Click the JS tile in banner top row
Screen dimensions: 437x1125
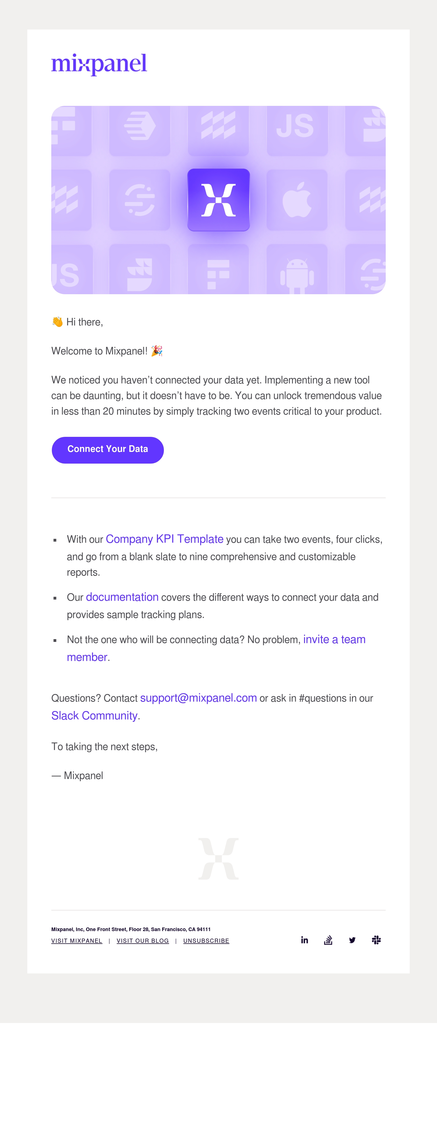point(297,131)
